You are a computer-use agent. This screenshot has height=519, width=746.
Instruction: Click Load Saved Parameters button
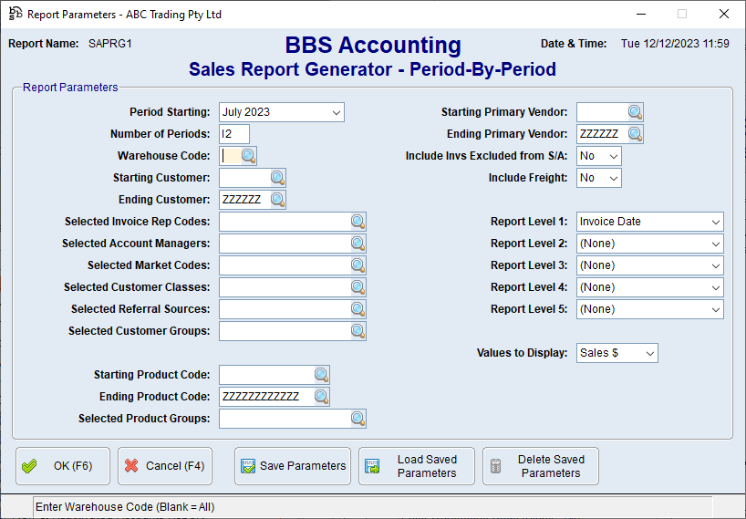click(x=417, y=466)
